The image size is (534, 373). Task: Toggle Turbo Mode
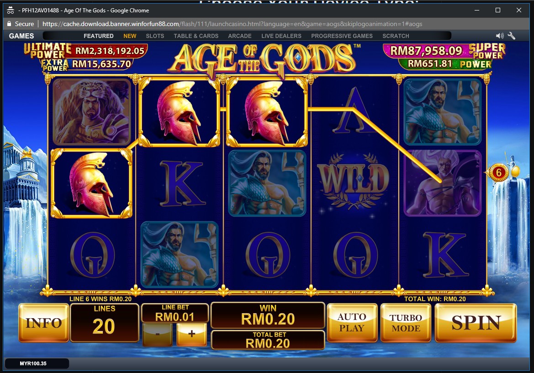coord(406,323)
